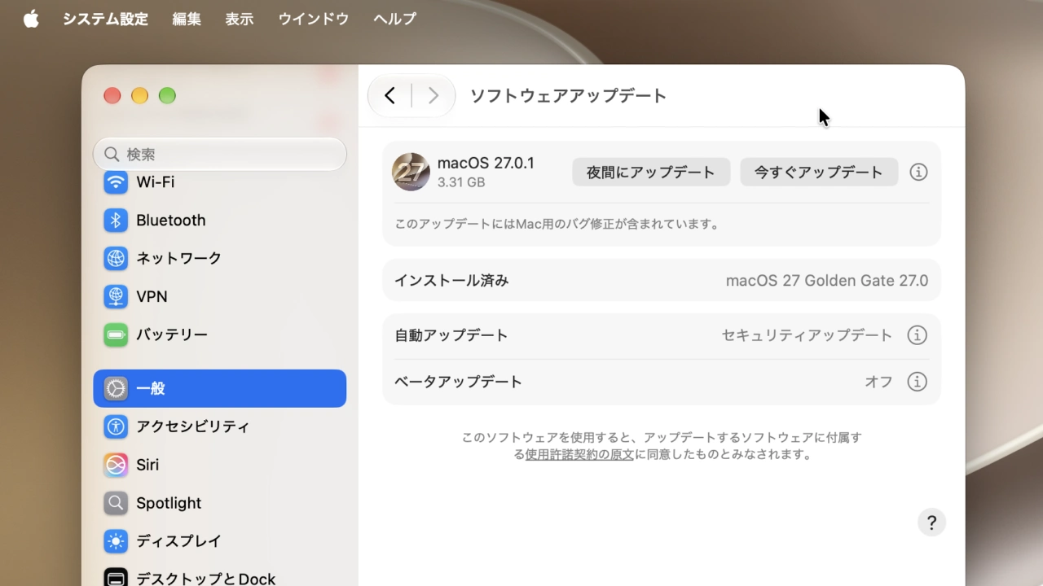This screenshot has height=586, width=1043.
Task: Open the ヘルプ menu
Action: coord(394,19)
